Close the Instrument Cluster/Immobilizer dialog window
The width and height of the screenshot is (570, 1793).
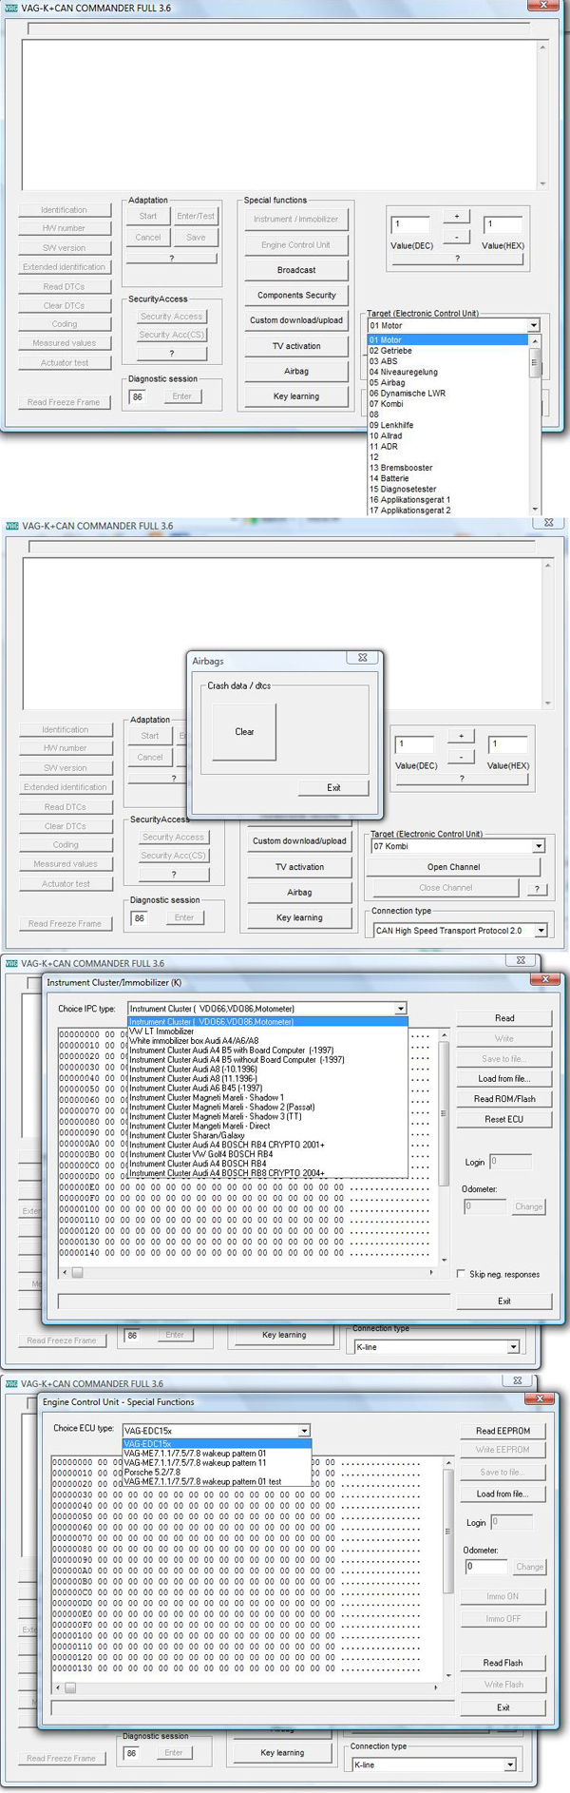[x=544, y=979]
